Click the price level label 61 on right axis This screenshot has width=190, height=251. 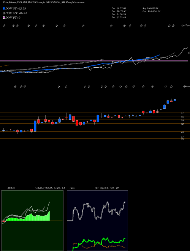point(182,113)
